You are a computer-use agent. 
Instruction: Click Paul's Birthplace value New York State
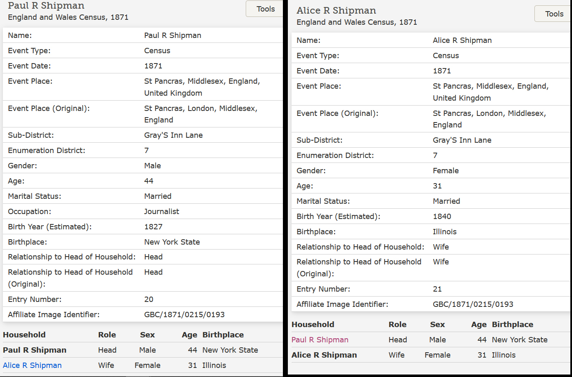coord(172,242)
